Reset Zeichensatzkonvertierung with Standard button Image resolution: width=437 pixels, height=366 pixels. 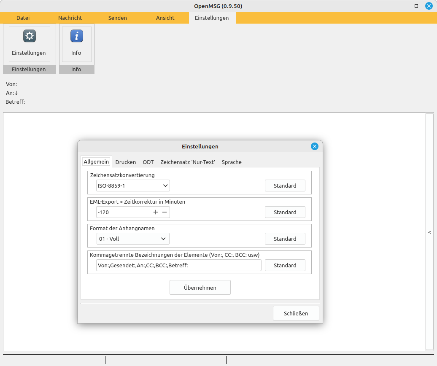285,186
